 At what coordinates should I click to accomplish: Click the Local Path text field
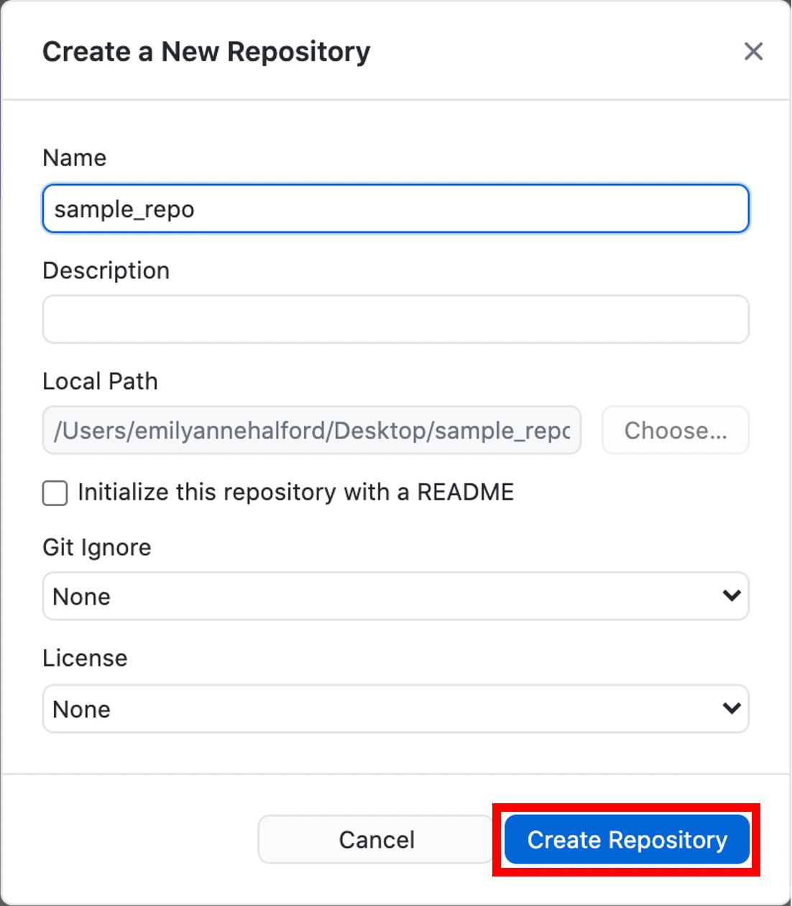pyautogui.click(x=311, y=431)
